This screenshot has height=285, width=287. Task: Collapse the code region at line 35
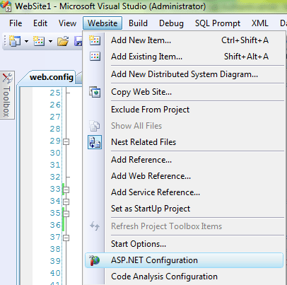tap(66, 214)
